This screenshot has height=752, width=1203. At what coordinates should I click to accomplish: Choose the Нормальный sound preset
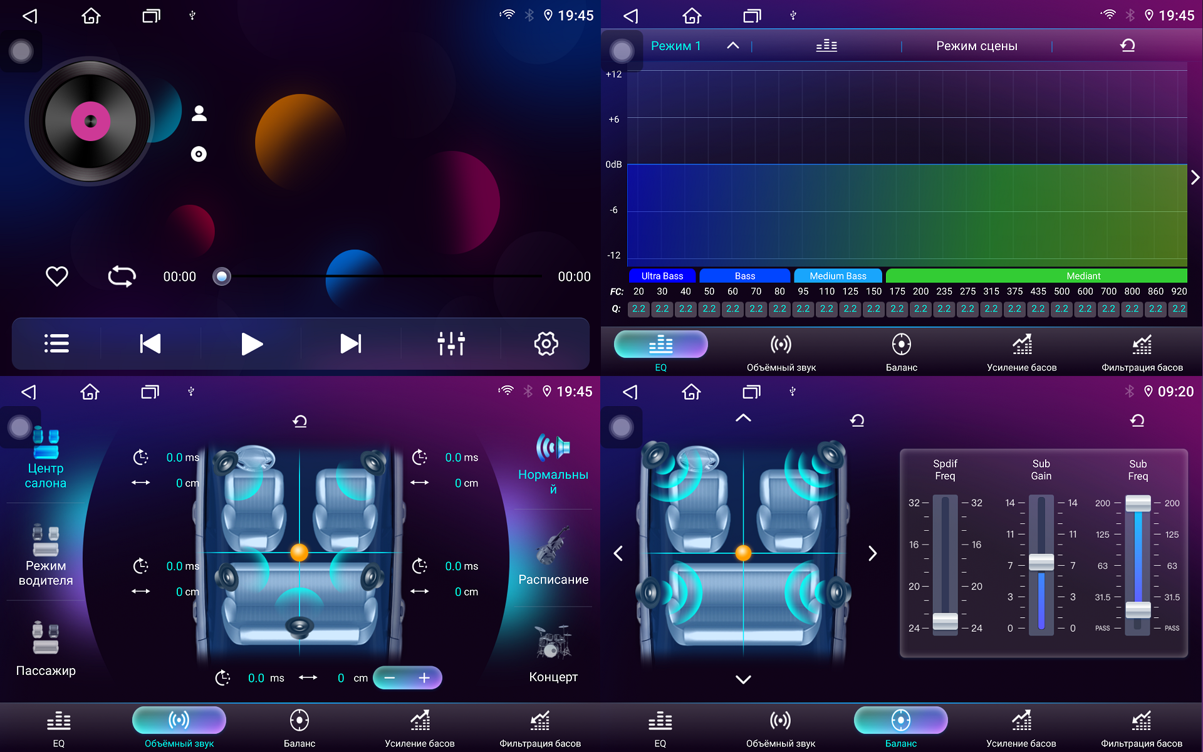[553, 462]
